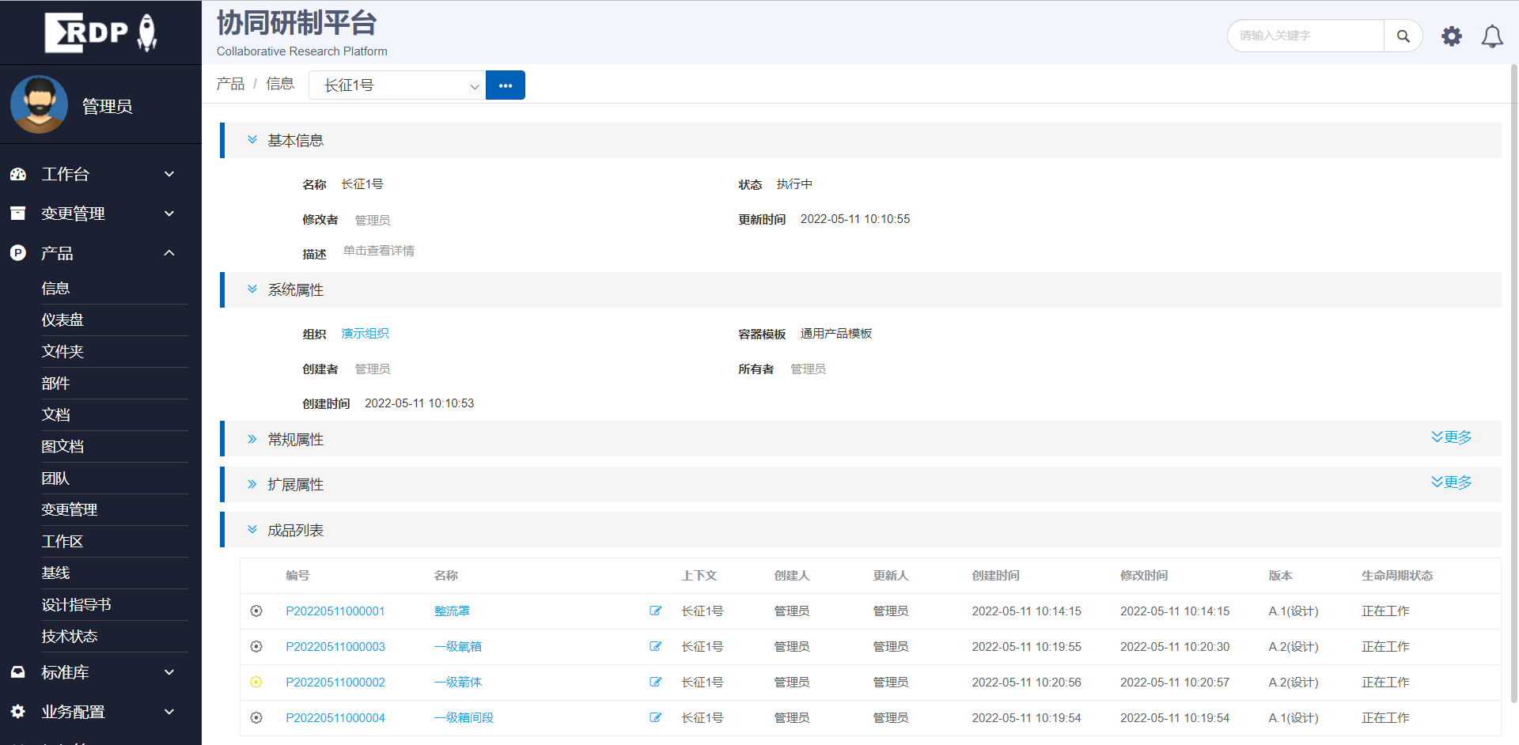Open 团队 menu item
The image size is (1519, 745).
pos(55,478)
